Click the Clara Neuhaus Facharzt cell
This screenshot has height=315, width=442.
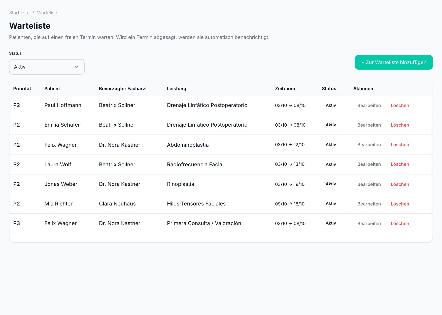pos(117,204)
